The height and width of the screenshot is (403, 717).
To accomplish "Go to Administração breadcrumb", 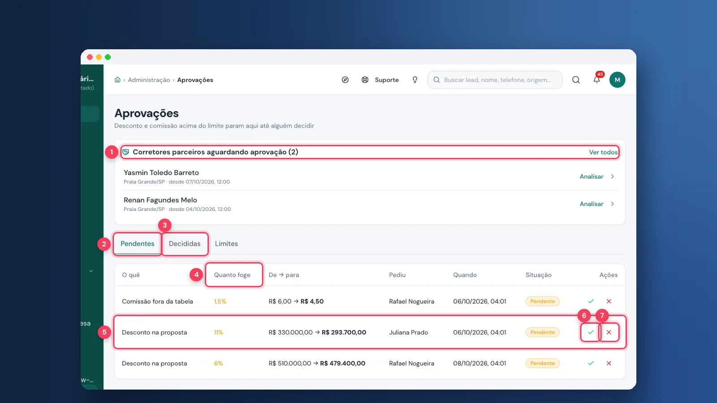I will coord(149,80).
